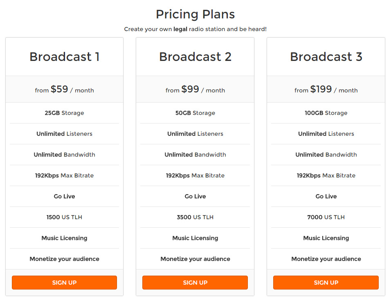Viewport: 391px width, 303px height.
Task: Select the Broadcast 2 plan heading
Action: click(195, 56)
